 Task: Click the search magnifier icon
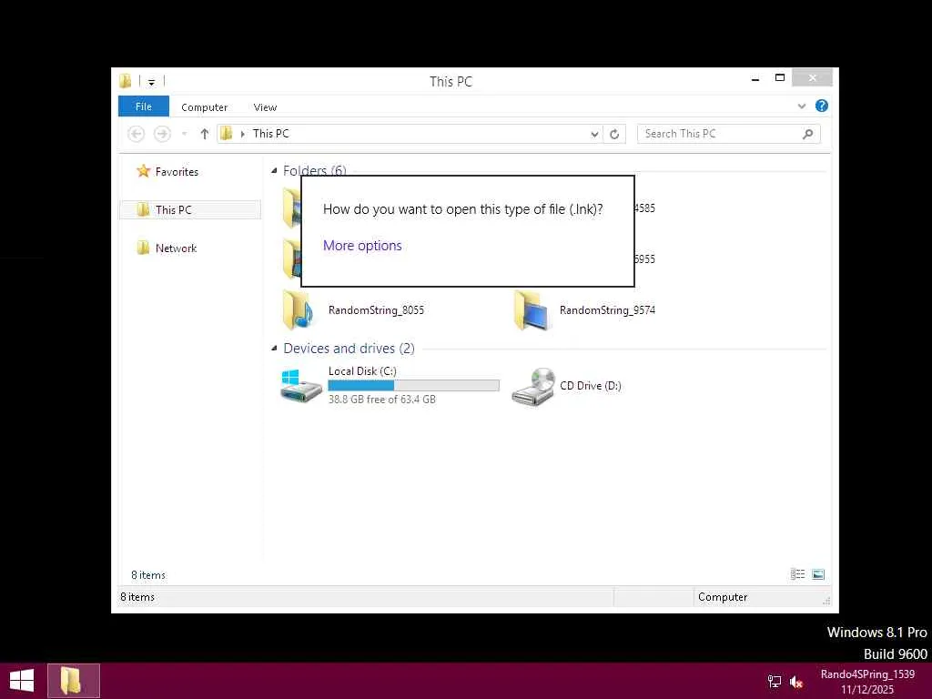point(807,134)
